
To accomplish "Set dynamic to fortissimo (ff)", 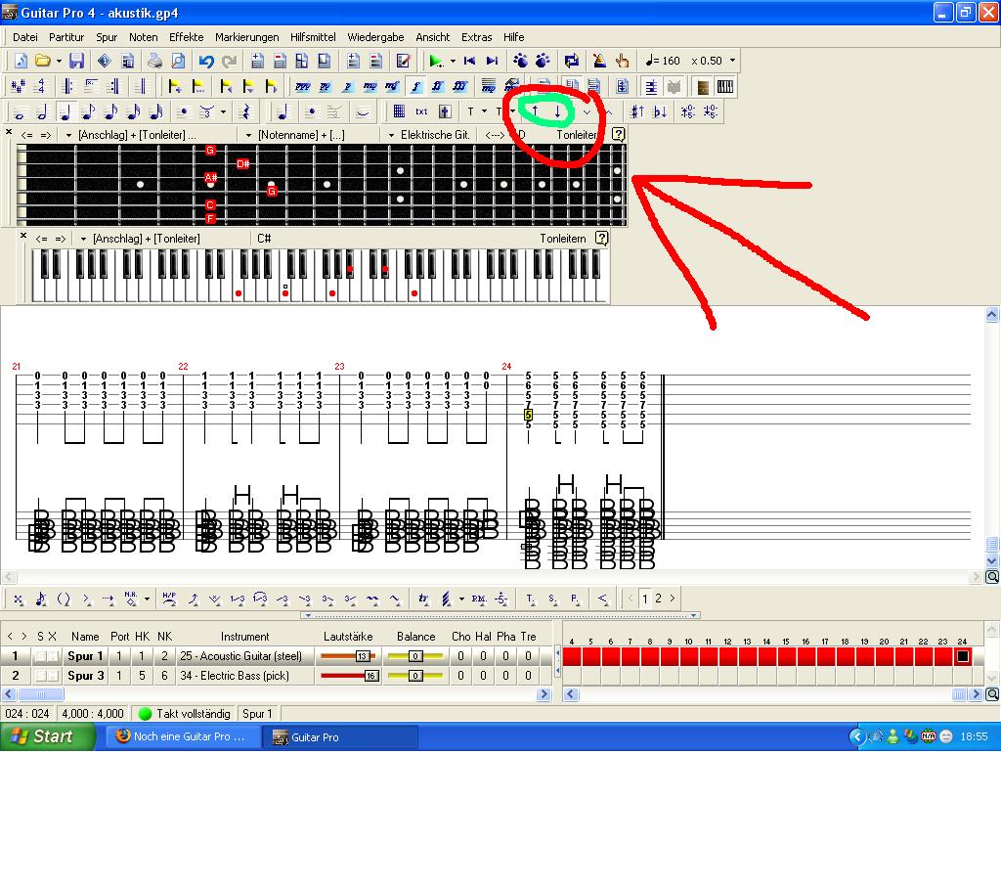I will [x=438, y=86].
